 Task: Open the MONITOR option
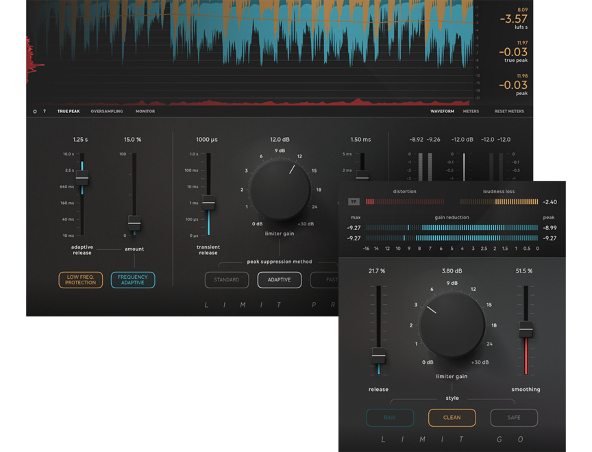(145, 112)
